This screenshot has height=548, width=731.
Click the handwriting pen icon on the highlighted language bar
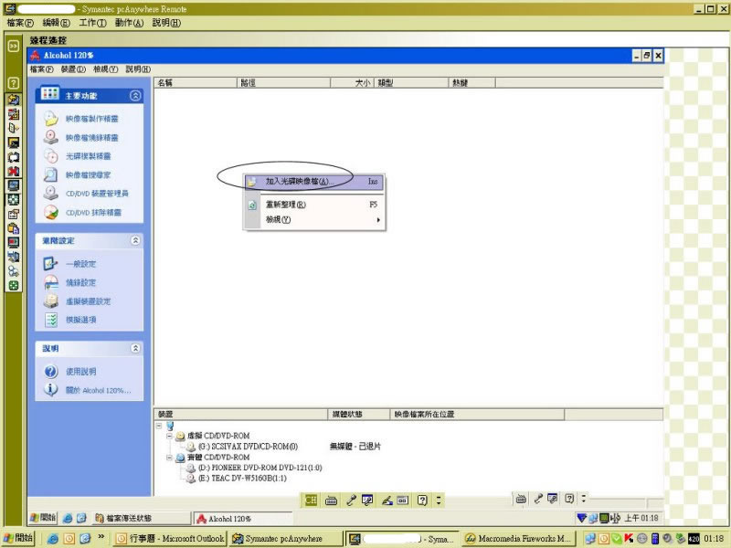(387, 501)
